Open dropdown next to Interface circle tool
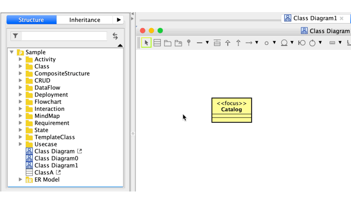This screenshot has width=351, height=203. coord(274,42)
